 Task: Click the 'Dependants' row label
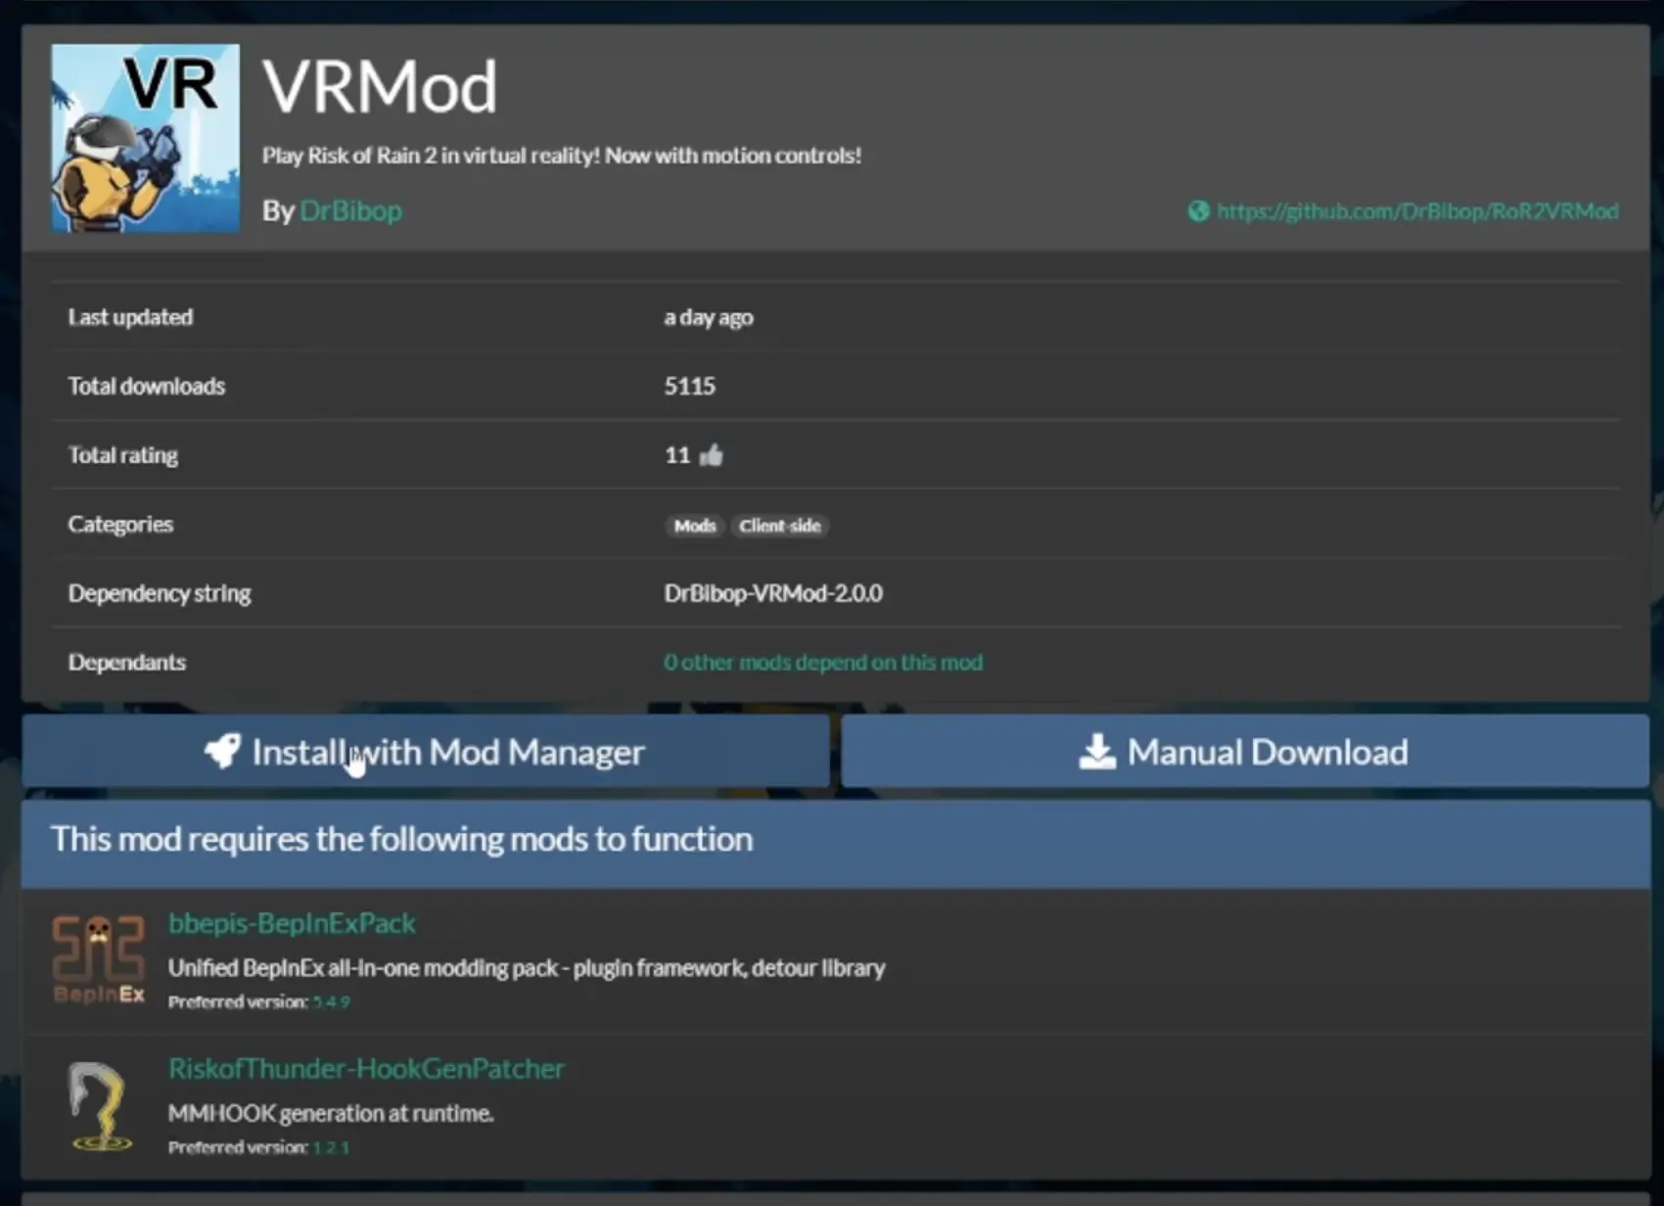coord(127,663)
